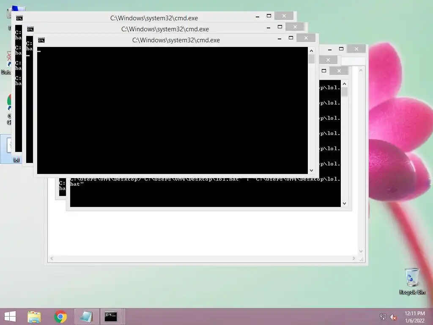The image size is (433, 325).
Task: Show the clock and date flyout
Action: [415, 317]
